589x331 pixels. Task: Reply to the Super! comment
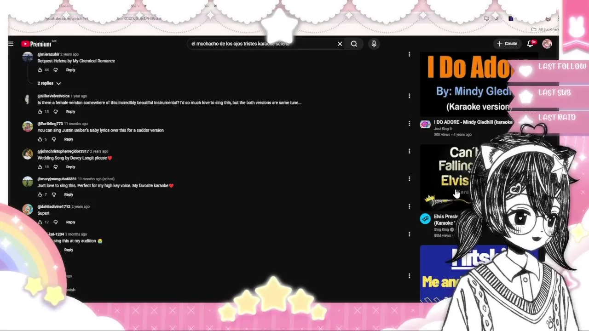point(70,222)
